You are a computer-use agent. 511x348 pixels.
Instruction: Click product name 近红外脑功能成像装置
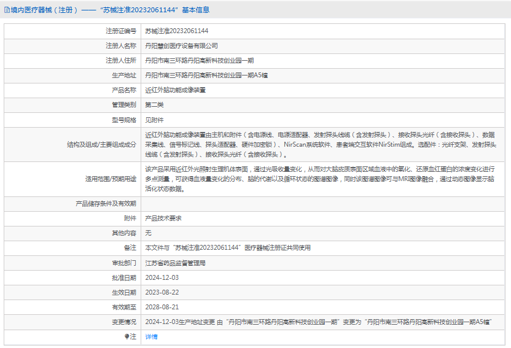pyautogui.click(x=175, y=90)
